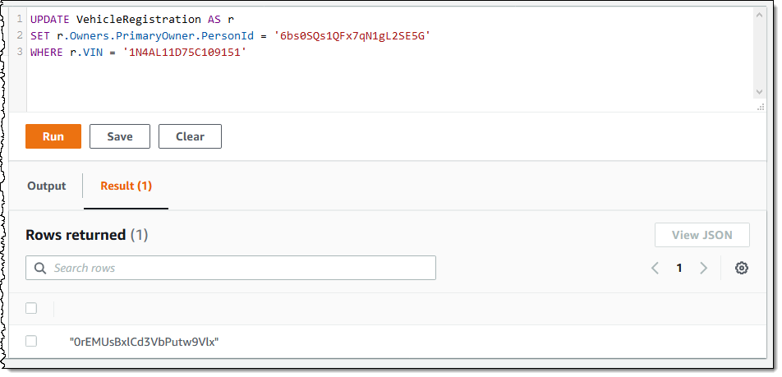
Task: Click the editor resize handle corner
Action: point(761,107)
